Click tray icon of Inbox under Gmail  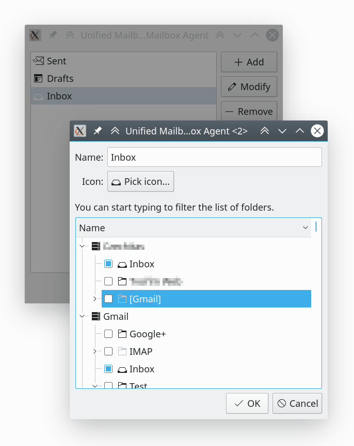coord(122,369)
